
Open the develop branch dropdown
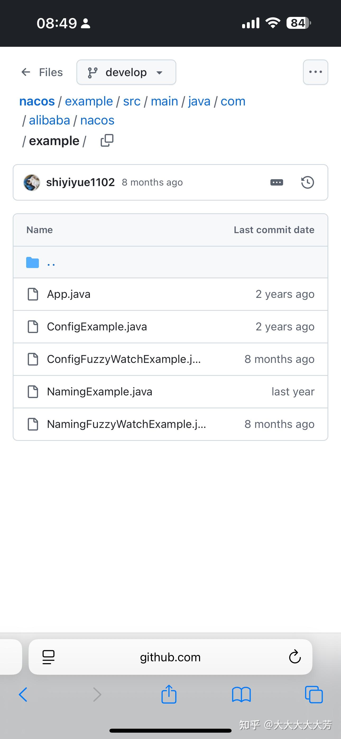click(126, 72)
